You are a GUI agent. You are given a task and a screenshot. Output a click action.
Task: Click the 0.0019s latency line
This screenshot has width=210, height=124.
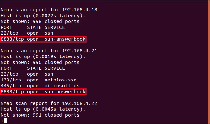(x=43, y=56)
